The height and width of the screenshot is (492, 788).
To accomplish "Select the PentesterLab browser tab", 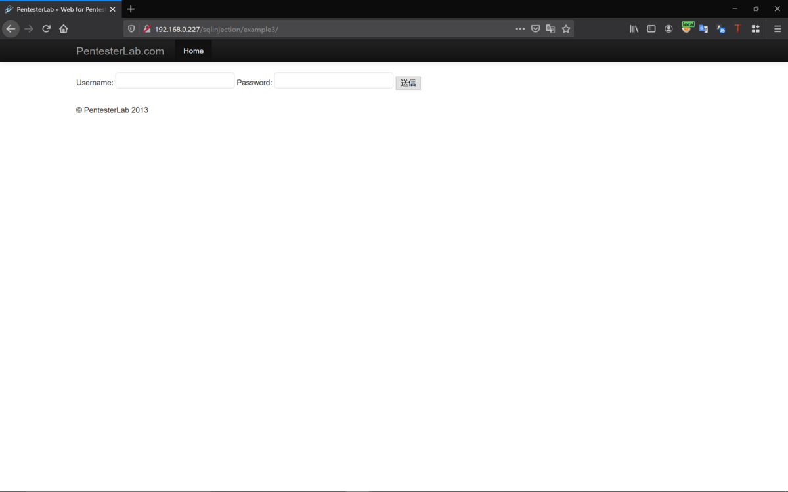I will tap(60, 9).
